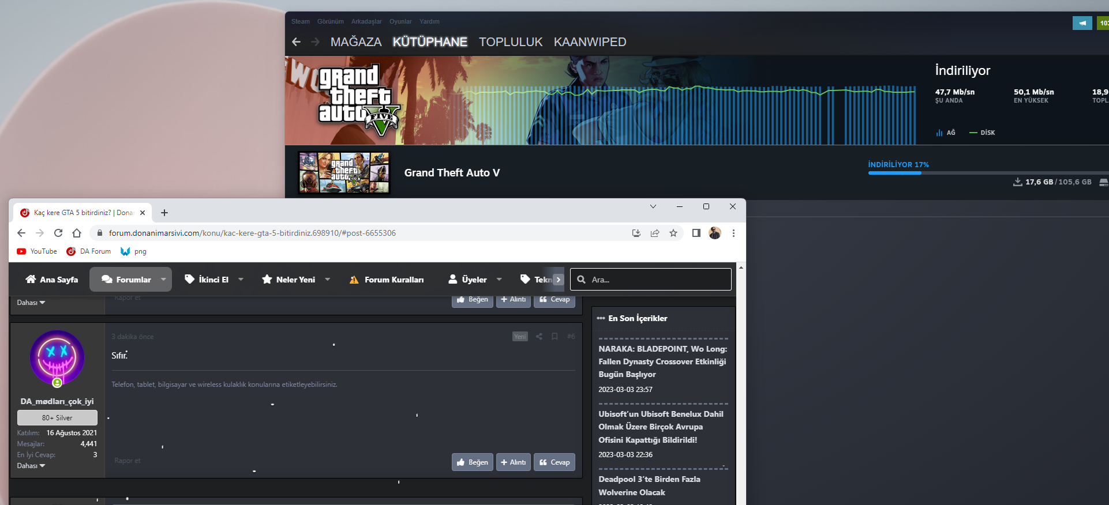The image size is (1109, 505).
Task: Open Chrome side panel
Action: tap(696, 233)
